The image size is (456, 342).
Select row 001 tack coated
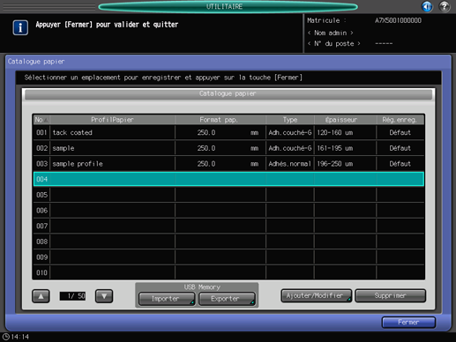pyautogui.click(x=228, y=132)
